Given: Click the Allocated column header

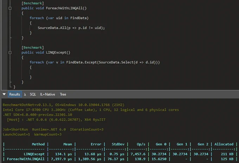Looking at the screenshot, I should (224, 144).
